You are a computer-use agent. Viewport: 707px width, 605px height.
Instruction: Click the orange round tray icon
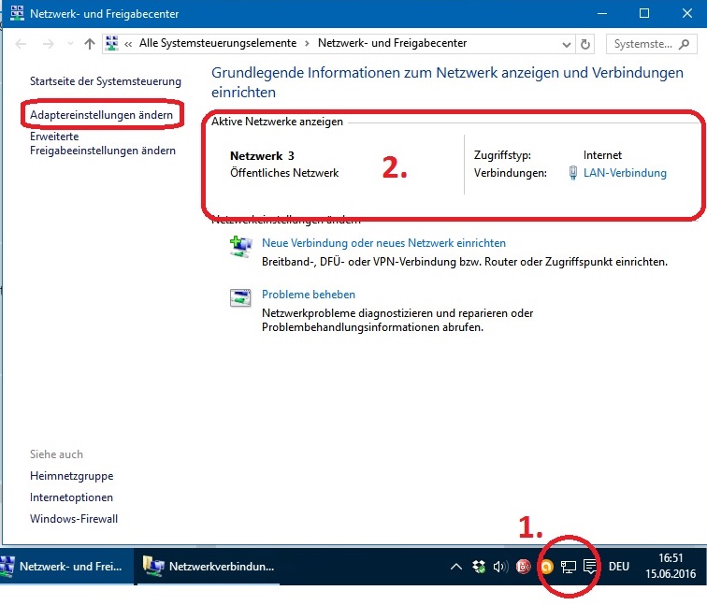[546, 567]
